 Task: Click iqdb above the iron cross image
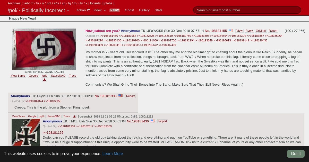click(x=42, y=116)
